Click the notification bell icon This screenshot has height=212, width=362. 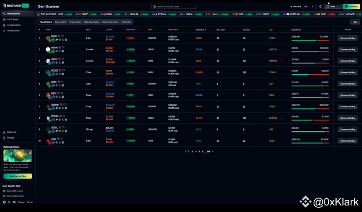pos(320,7)
